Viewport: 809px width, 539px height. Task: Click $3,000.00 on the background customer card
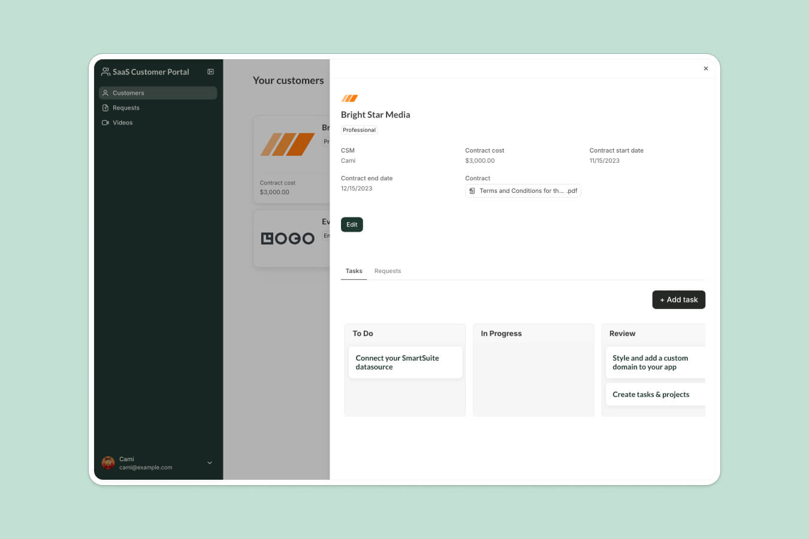coord(274,192)
